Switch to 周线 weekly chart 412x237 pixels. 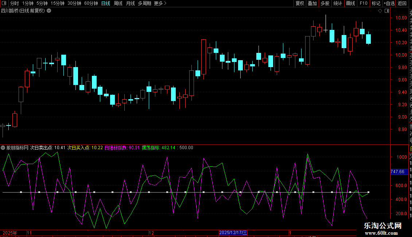click(x=118, y=3)
